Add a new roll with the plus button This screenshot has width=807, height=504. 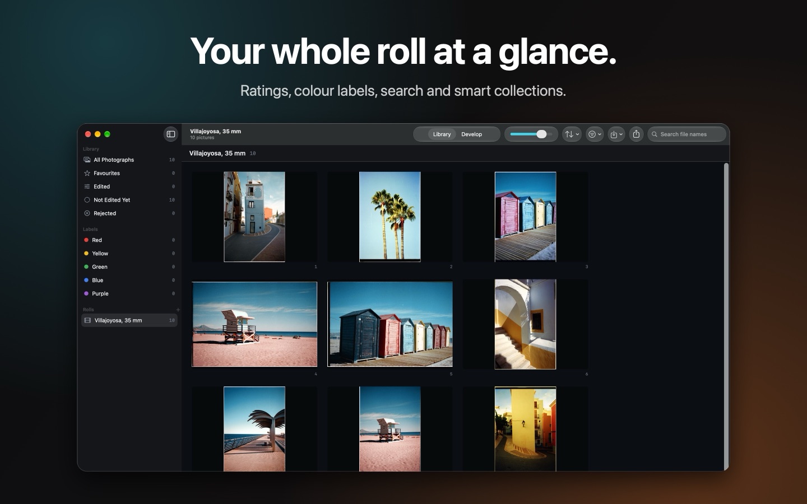pyautogui.click(x=178, y=310)
